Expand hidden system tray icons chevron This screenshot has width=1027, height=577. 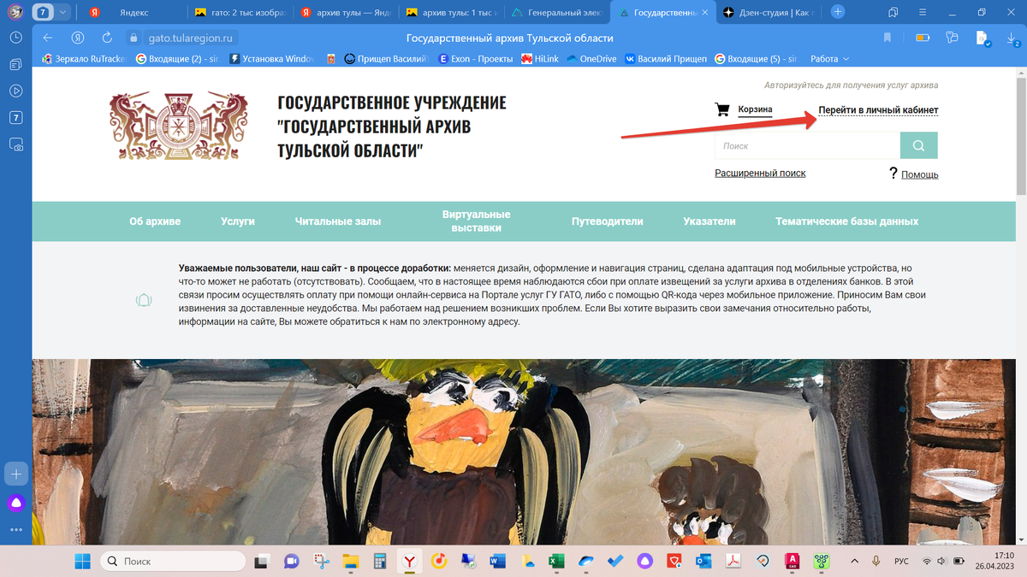pyautogui.click(x=853, y=562)
